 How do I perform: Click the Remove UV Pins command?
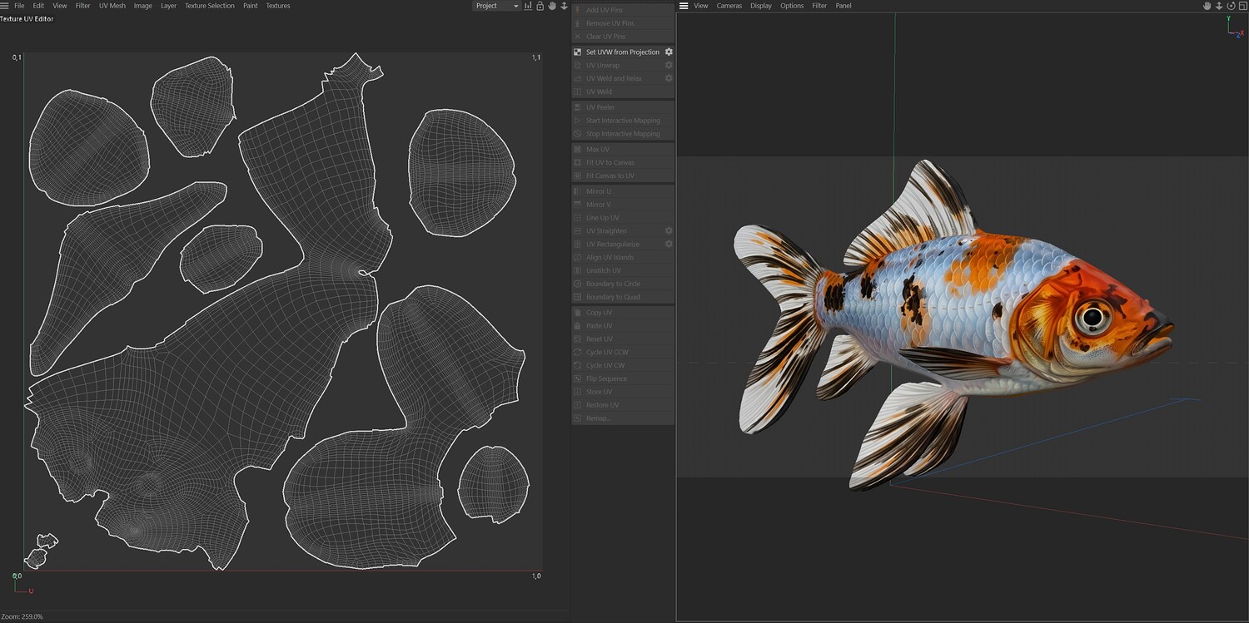tap(623, 23)
